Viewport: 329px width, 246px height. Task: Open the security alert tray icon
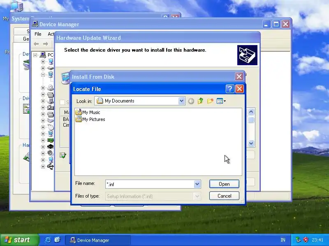point(306,240)
